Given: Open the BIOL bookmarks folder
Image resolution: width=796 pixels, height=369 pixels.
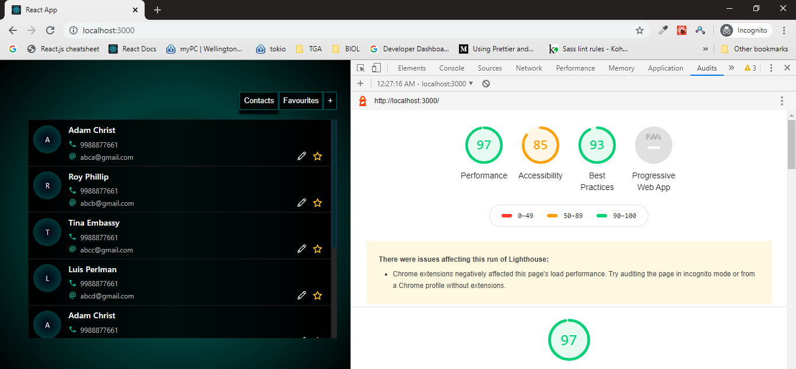Looking at the screenshot, I should click(345, 49).
